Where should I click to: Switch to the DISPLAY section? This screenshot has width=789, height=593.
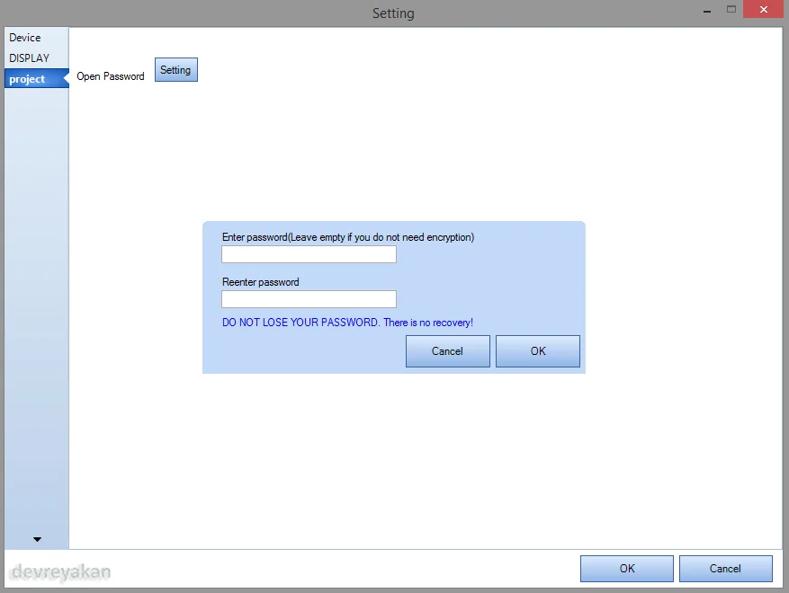(29, 58)
